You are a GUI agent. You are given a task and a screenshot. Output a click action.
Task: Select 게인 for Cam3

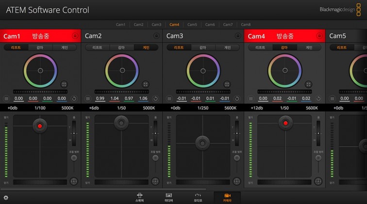[228, 48]
